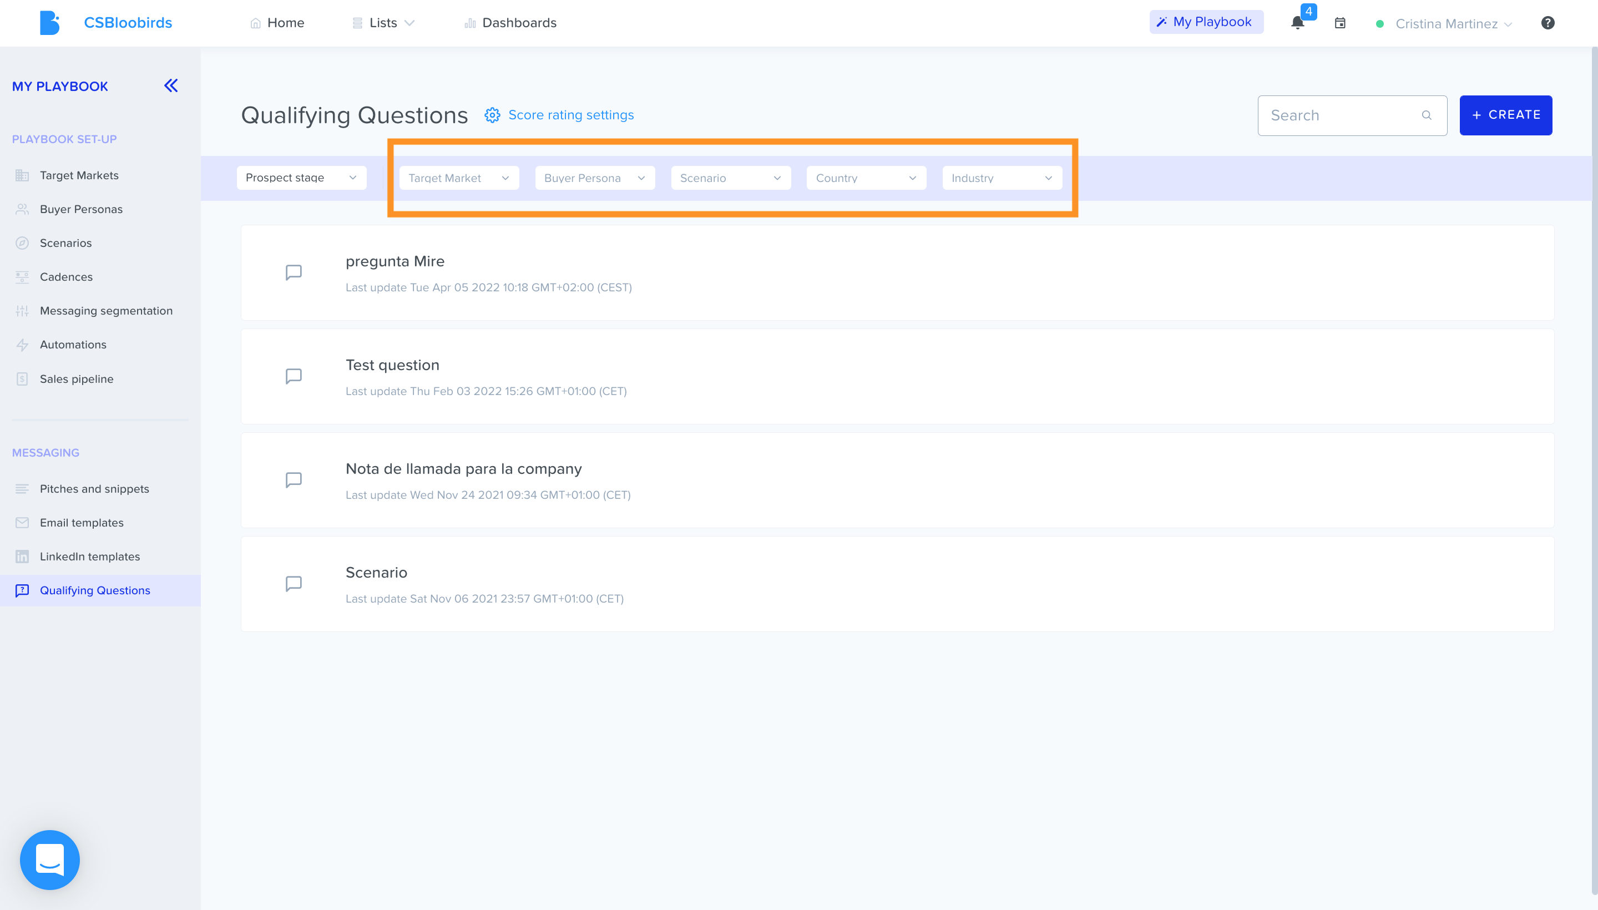1598x910 pixels.
Task: Open the Score rating settings link
Action: click(570, 115)
